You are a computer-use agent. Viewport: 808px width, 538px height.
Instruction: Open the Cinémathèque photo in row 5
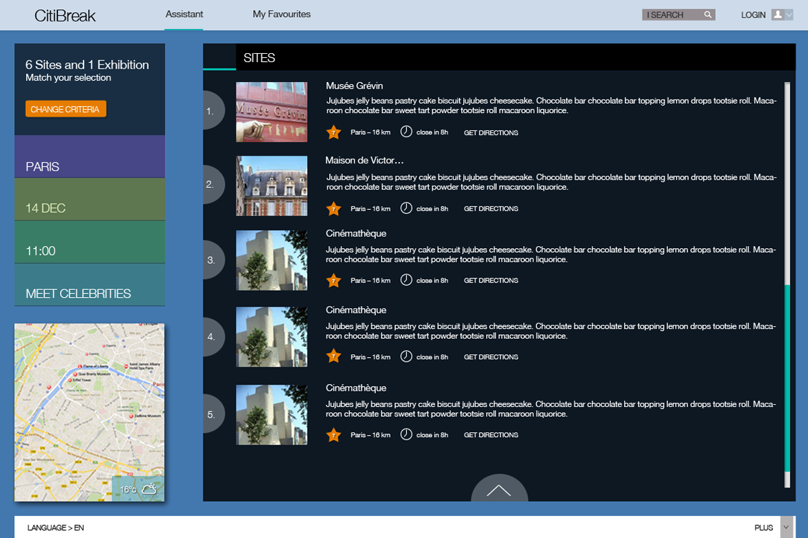pyautogui.click(x=271, y=415)
